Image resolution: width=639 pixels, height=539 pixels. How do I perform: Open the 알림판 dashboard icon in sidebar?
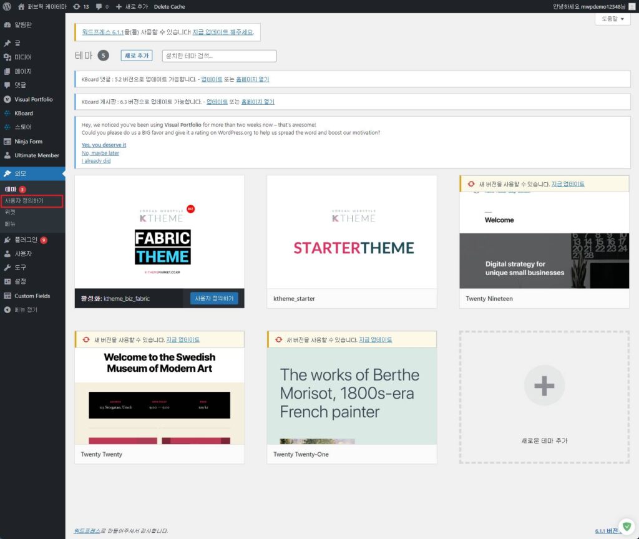pyautogui.click(x=7, y=25)
